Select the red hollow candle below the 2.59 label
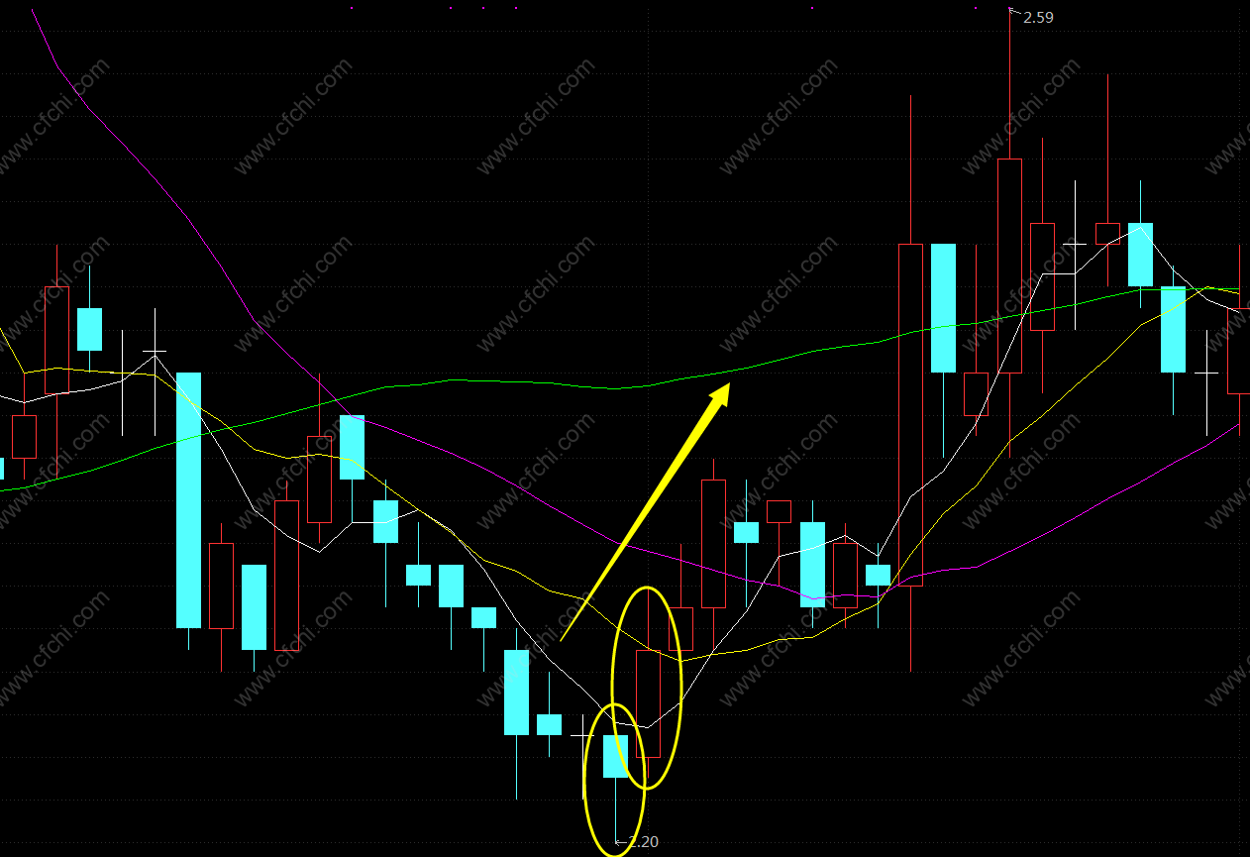Screen dimensions: 1250x857 [x=1009, y=266]
